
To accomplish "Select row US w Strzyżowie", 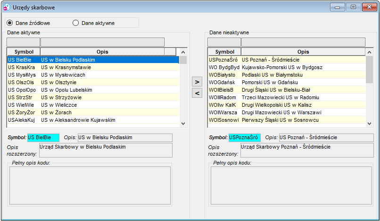I will click(93, 97).
